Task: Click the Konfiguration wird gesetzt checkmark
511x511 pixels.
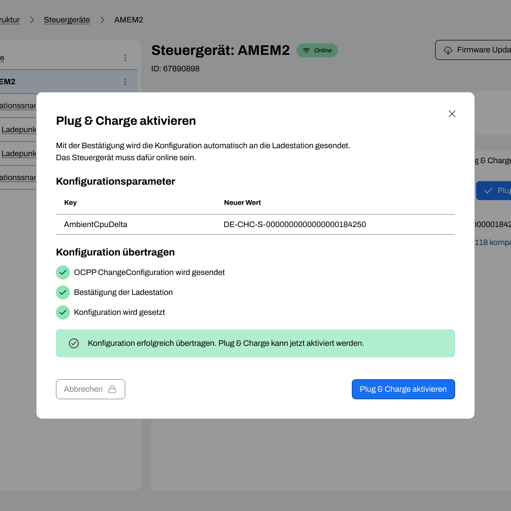Action: click(x=63, y=312)
